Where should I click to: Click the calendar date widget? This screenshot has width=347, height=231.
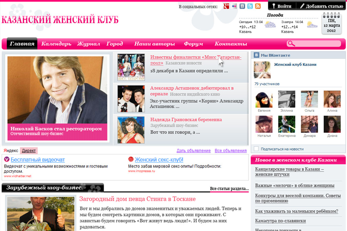(x=332, y=24)
